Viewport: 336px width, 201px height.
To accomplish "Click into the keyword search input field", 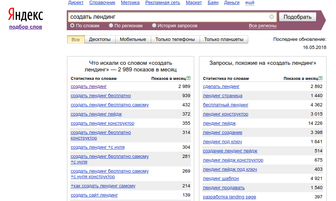I will (x=168, y=17).
